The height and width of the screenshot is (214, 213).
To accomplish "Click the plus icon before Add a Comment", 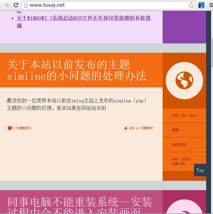I will [x=126, y=128].
